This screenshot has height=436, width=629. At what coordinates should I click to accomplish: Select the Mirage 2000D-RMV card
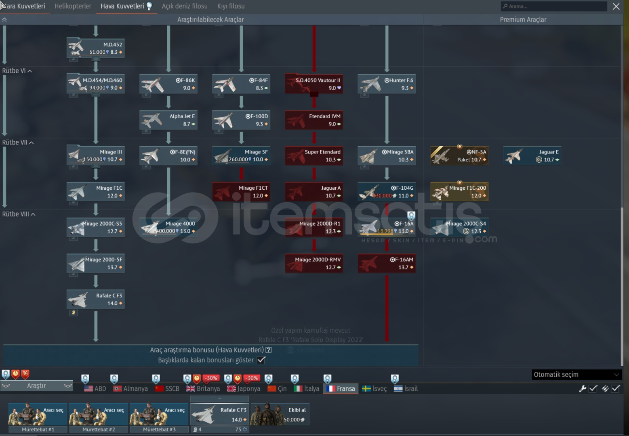click(314, 264)
